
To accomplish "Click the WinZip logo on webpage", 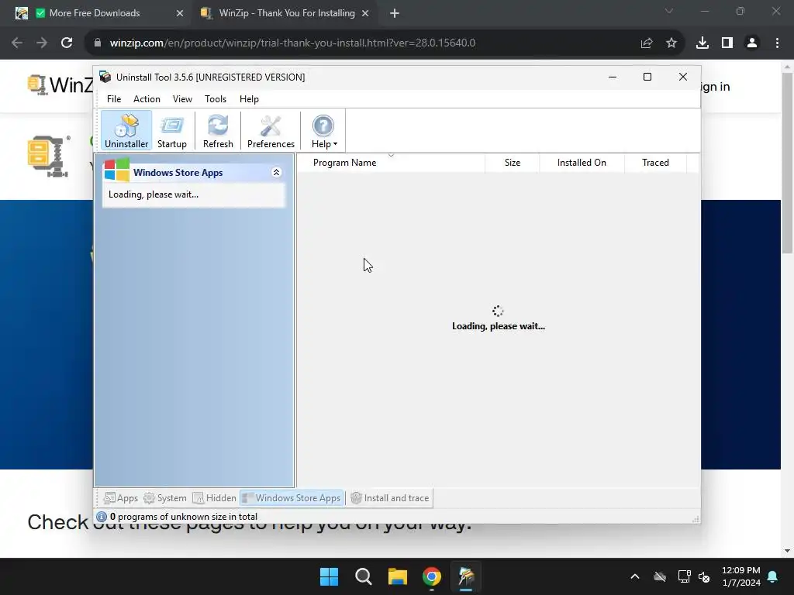I will tap(60, 84).
